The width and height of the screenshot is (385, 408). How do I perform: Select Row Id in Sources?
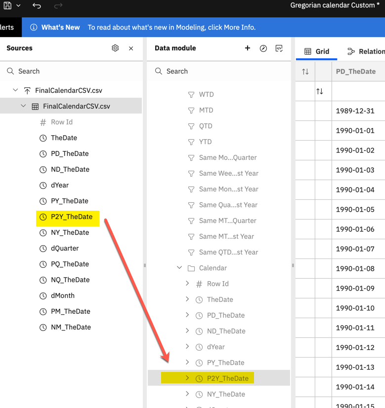coord(61,122)
